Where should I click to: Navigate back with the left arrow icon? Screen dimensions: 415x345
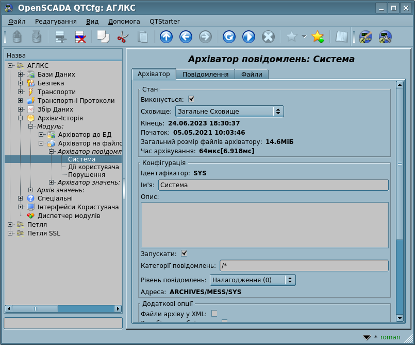[x=186, y=37]
